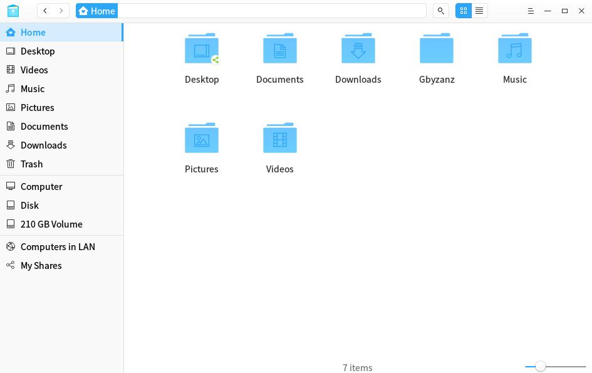Close the file manager window
592x373 pixels.
582,11
